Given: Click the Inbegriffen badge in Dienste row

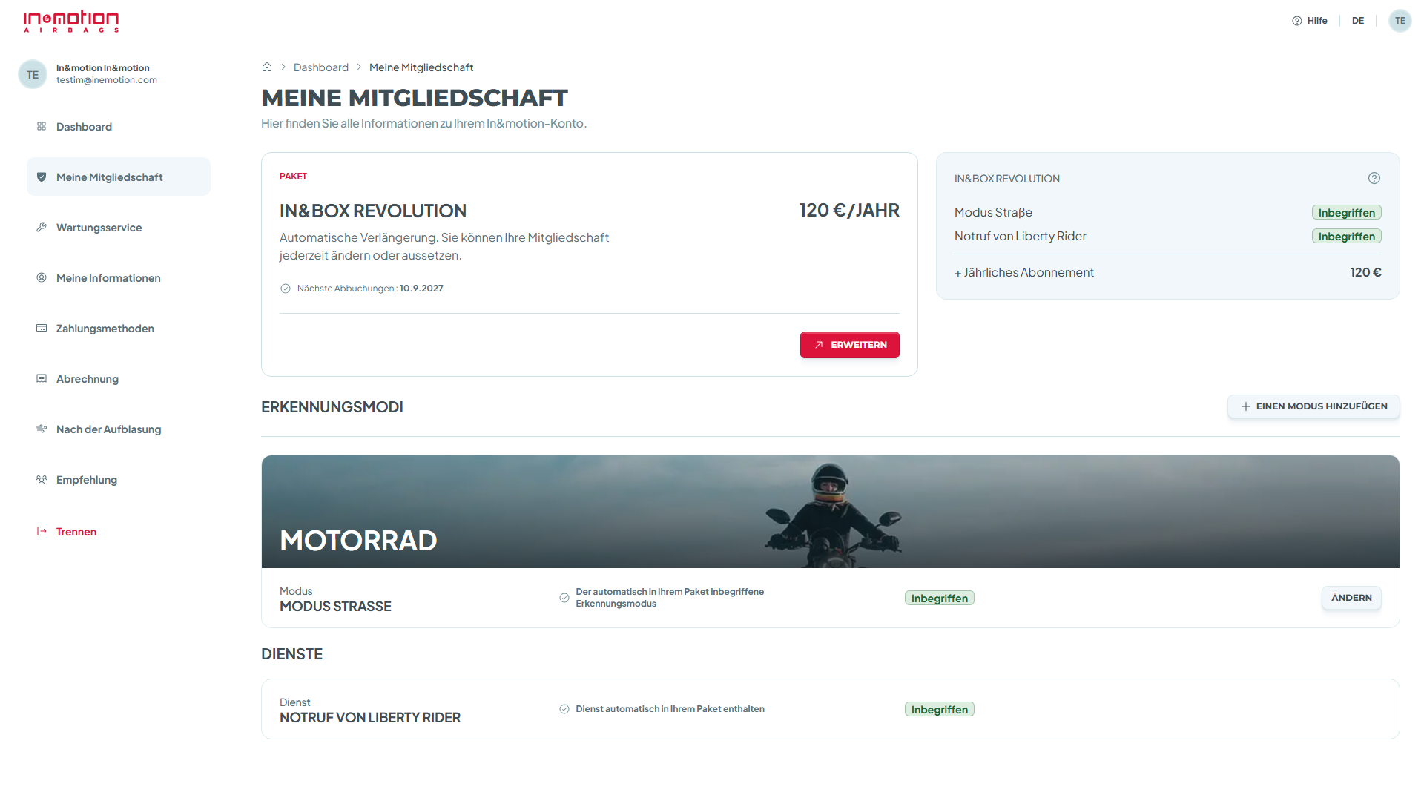Looking at the screenshot, I should tap(940, 710).
